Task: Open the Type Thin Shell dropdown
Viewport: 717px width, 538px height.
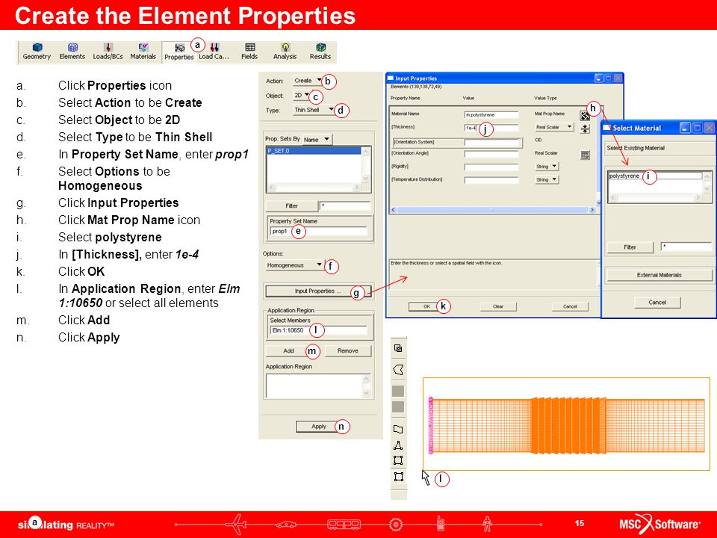Action: coord(314,110)
